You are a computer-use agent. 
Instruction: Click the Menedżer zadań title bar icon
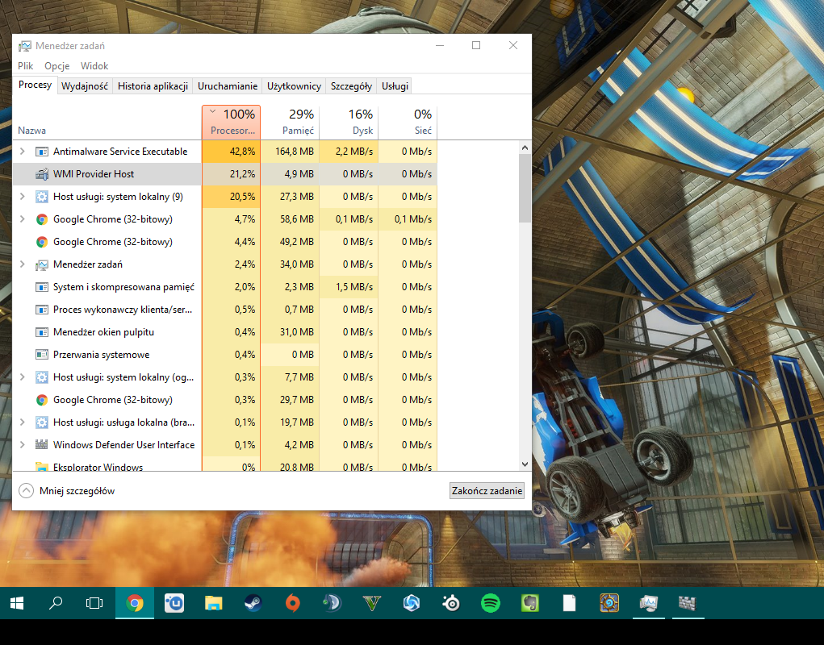(25, 46)
